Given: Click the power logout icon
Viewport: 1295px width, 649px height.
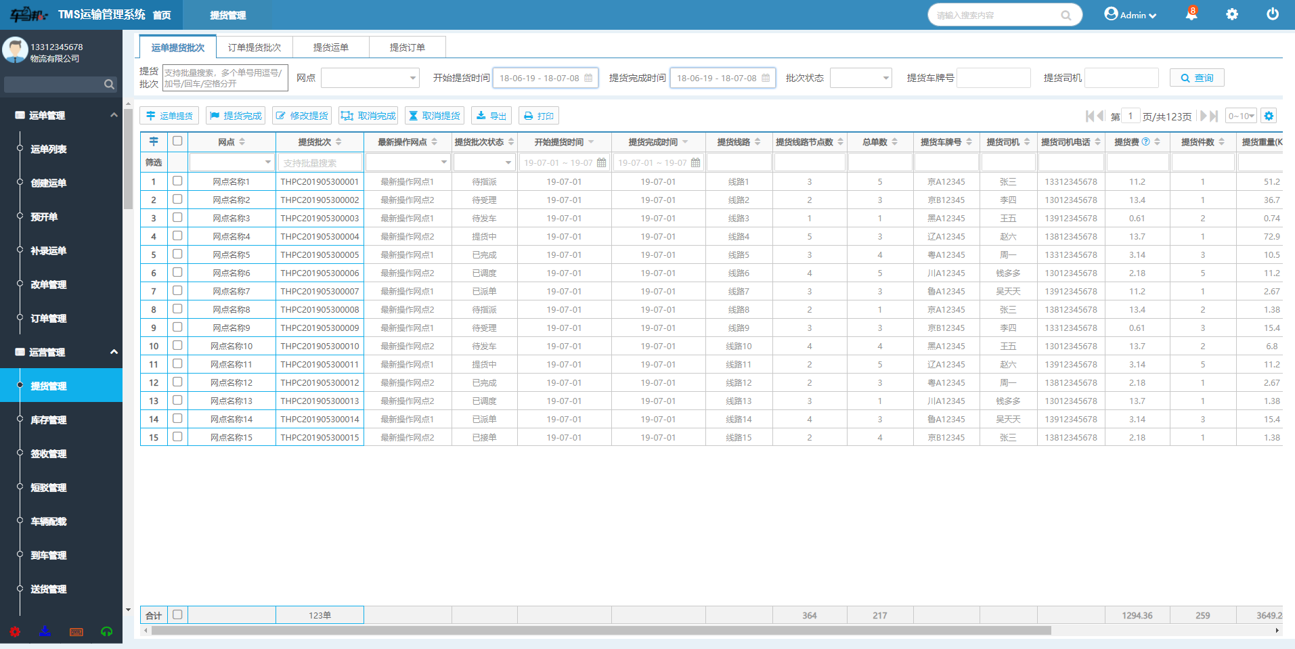Looking at the screenshot, I should 1273,14.
